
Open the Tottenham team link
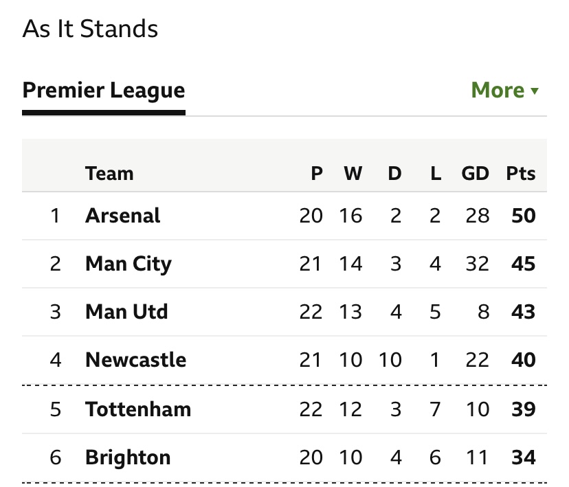tap(138, 409)
